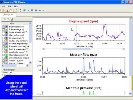Click the Mass air flow (g/s) chart title
Screen dimensions: 133x100
(83, 55)
